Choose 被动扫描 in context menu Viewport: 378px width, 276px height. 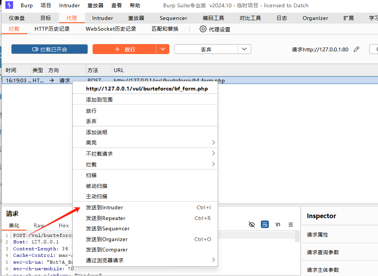[145, 186]
